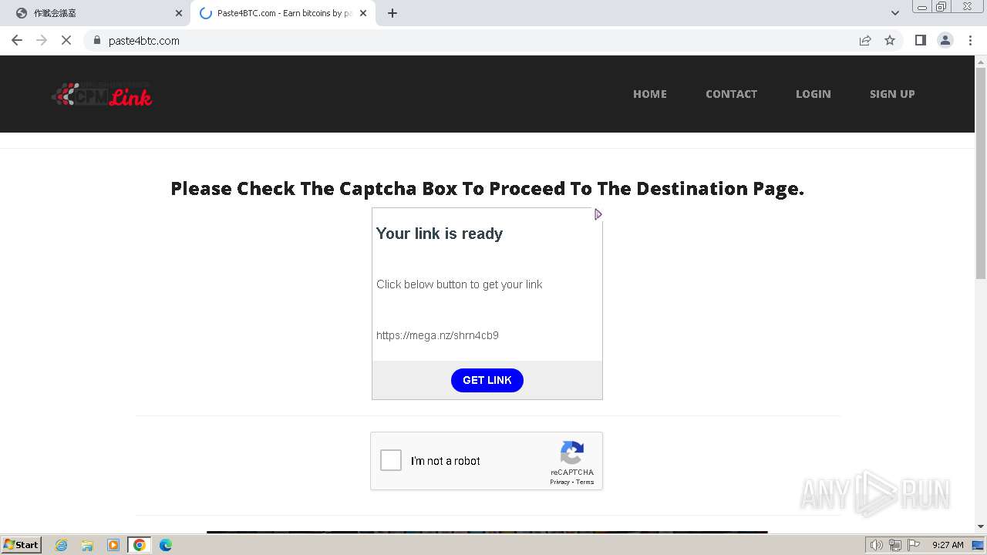Open the HOME menu item
Image resolution: width=987 pixels, height=555 pixels.
coord(650,94)
